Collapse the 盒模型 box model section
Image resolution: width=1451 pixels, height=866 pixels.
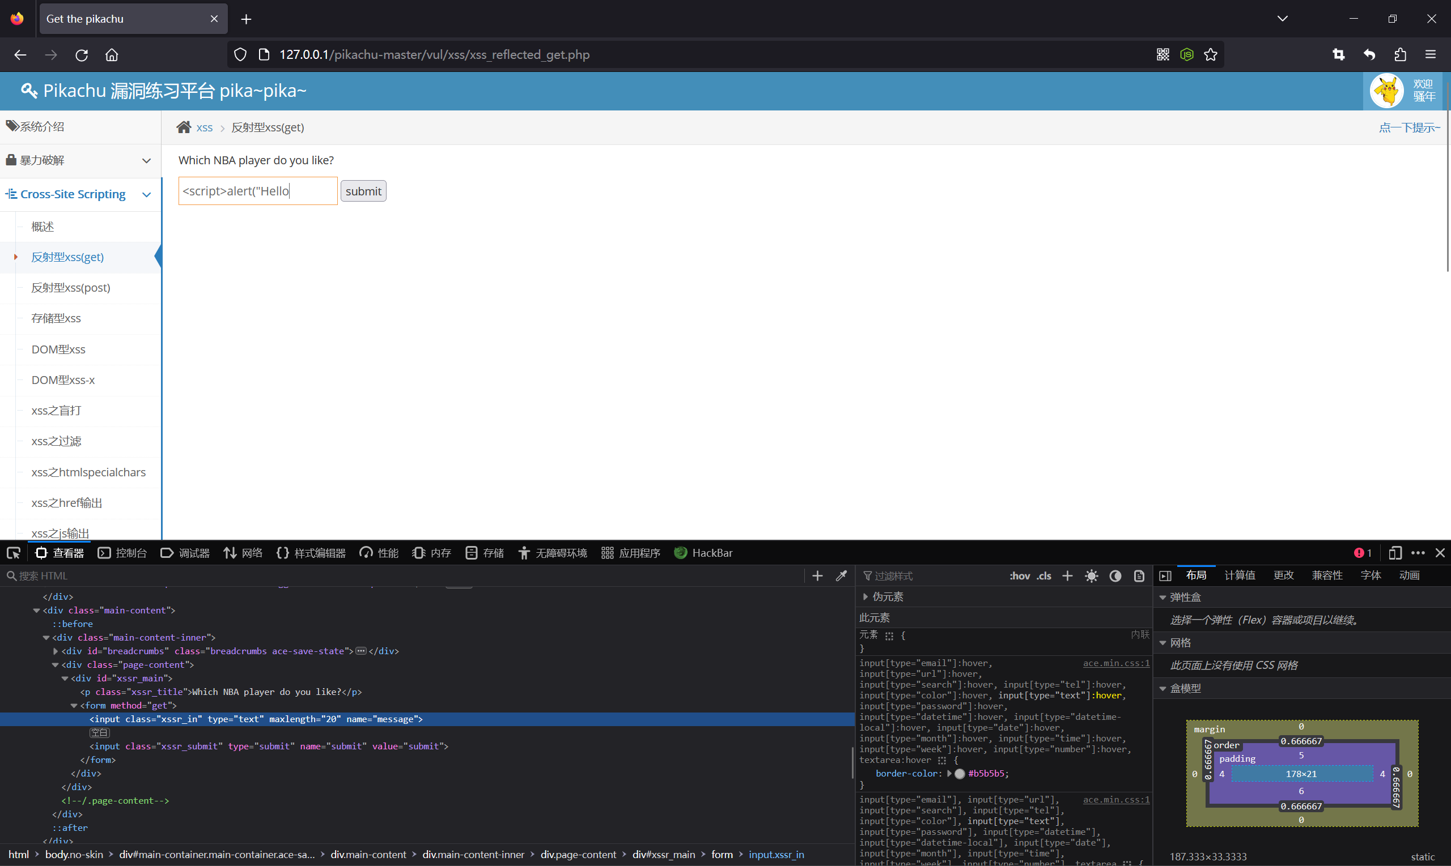coord(1163,689)
